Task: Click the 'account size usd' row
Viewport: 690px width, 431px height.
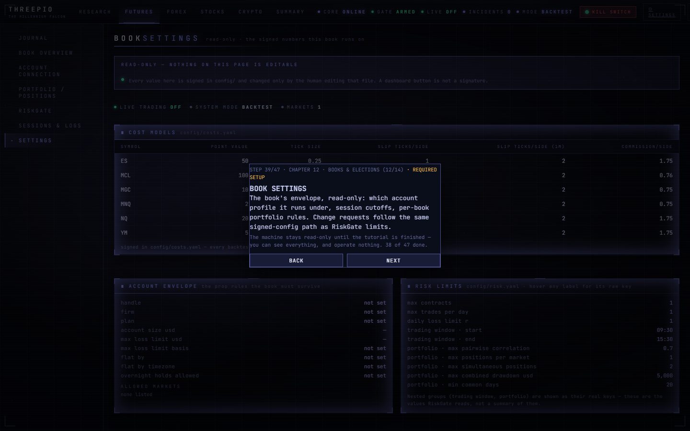Action: point(253,330)
